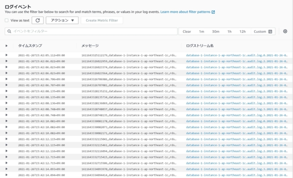Open the display settings gear icon

point(285,31)
